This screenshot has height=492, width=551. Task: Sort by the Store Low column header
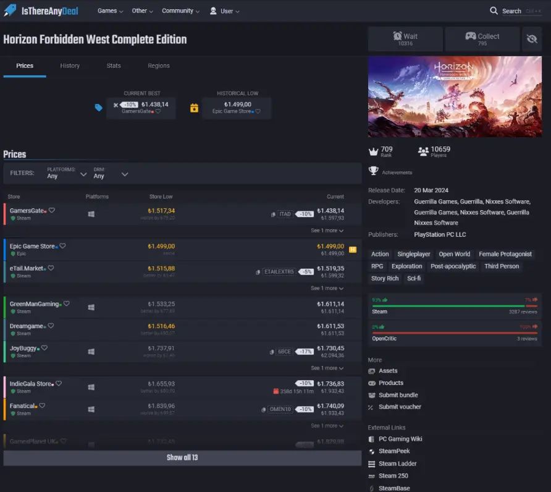click(x=161, y=197)
